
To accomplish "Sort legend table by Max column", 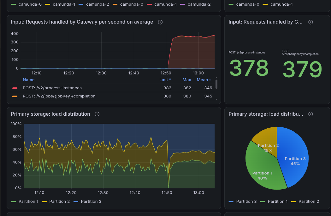I will (186, 80).
